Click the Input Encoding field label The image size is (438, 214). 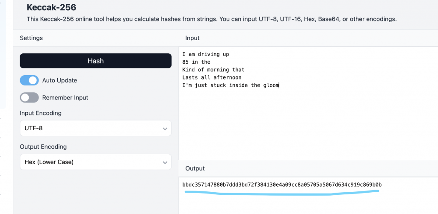click(41, 113)
